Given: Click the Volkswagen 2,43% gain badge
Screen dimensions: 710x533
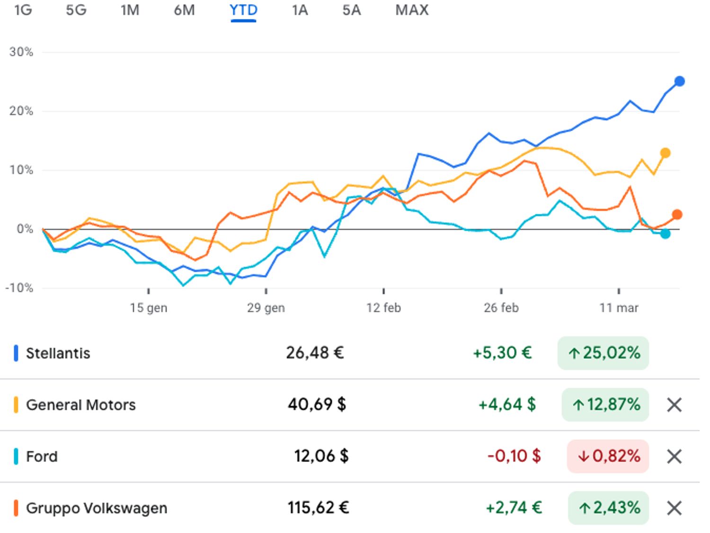Looking at the screenshot, I should point(608,508).
